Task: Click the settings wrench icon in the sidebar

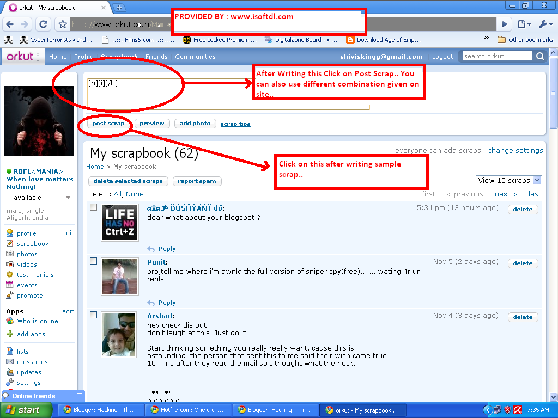Action: click(10, 382)
